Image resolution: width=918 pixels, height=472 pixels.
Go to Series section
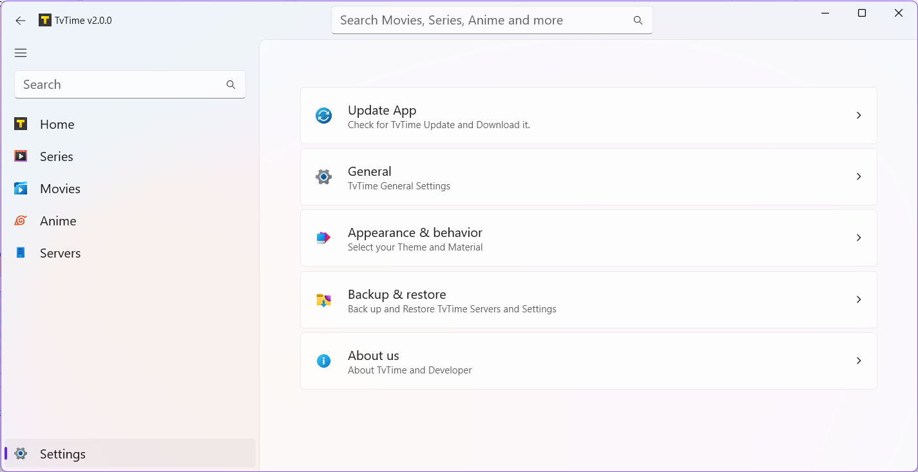click(x=130, y=156)
